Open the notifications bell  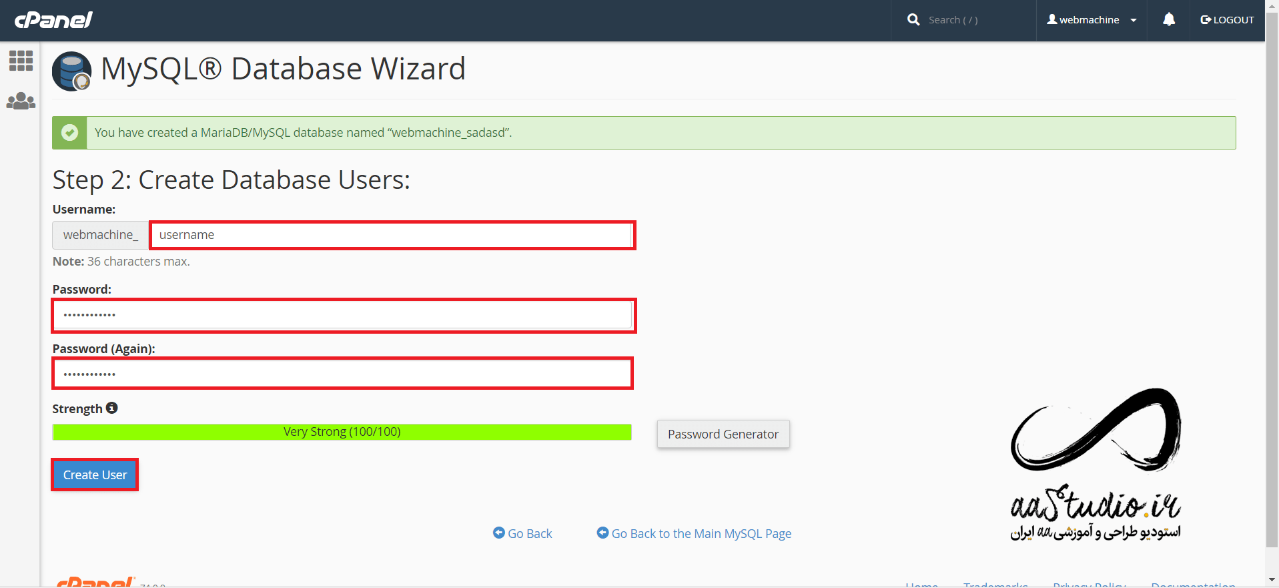tap(1169, 20)
